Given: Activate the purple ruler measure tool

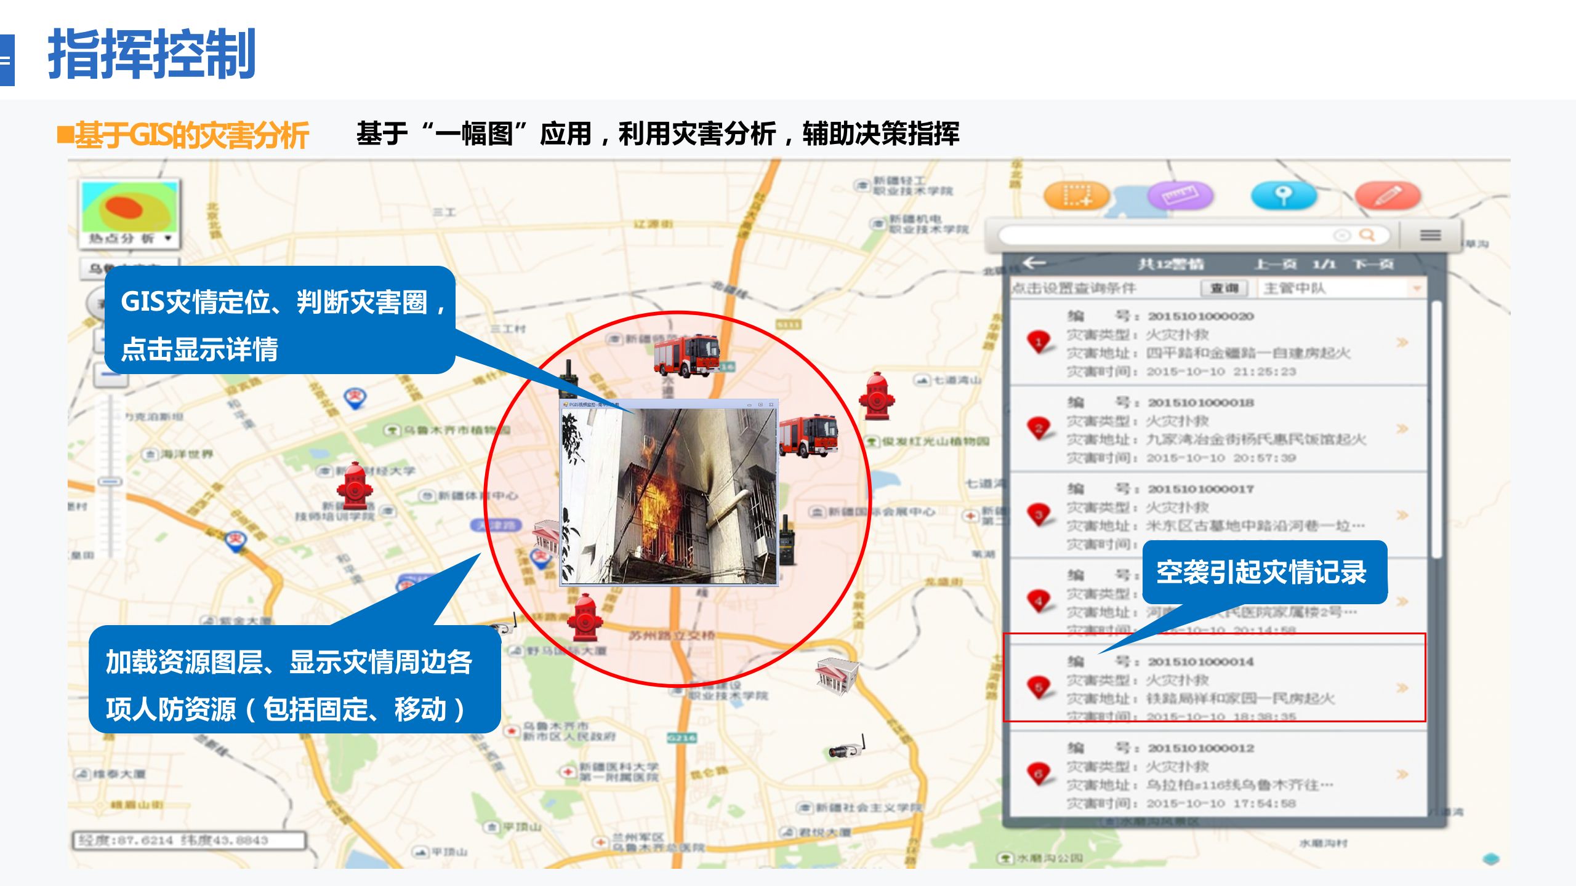Looking at the screenshot, I should [1180, 196].
